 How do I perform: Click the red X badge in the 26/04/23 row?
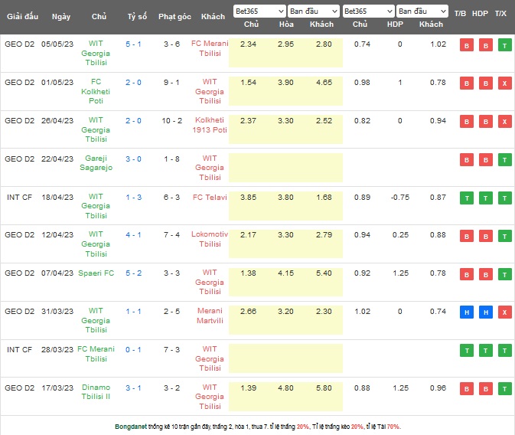tap(504, 121)
